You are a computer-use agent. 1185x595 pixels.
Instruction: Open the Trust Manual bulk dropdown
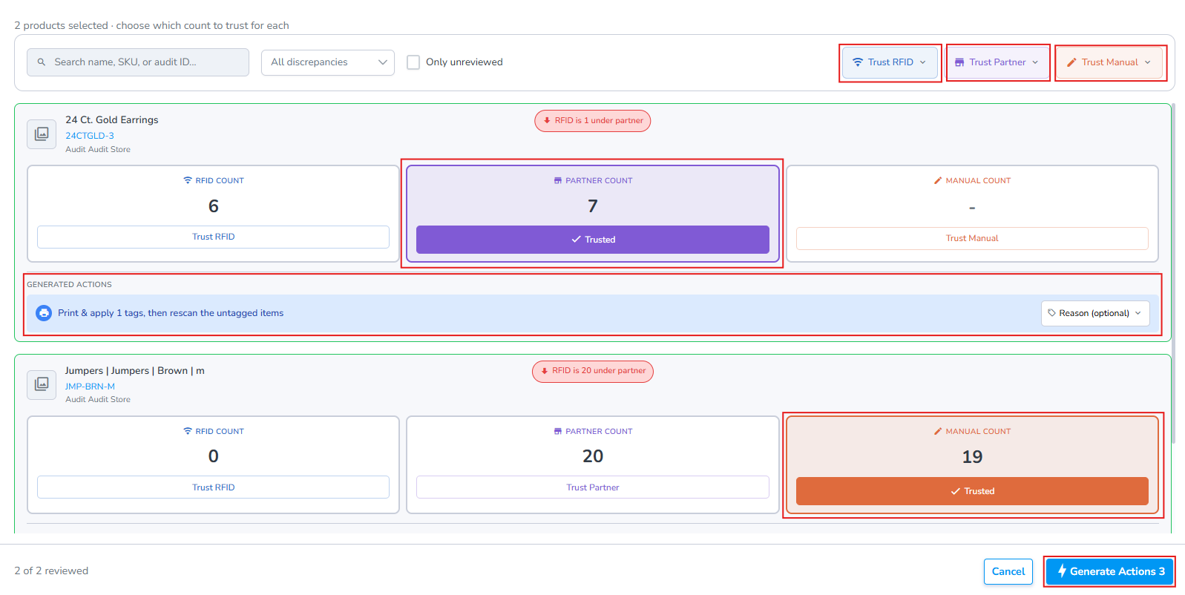[x=1110, y=62]
